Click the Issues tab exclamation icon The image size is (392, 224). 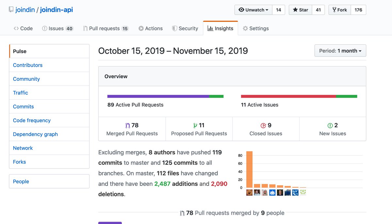pyautogui.click(x=45, y=28)
